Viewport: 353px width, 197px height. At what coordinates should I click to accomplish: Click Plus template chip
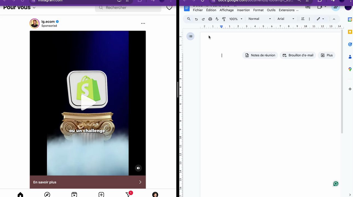coord(327,55)
